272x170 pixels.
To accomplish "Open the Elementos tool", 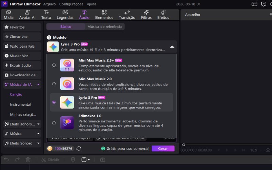I will pos(104,15).
